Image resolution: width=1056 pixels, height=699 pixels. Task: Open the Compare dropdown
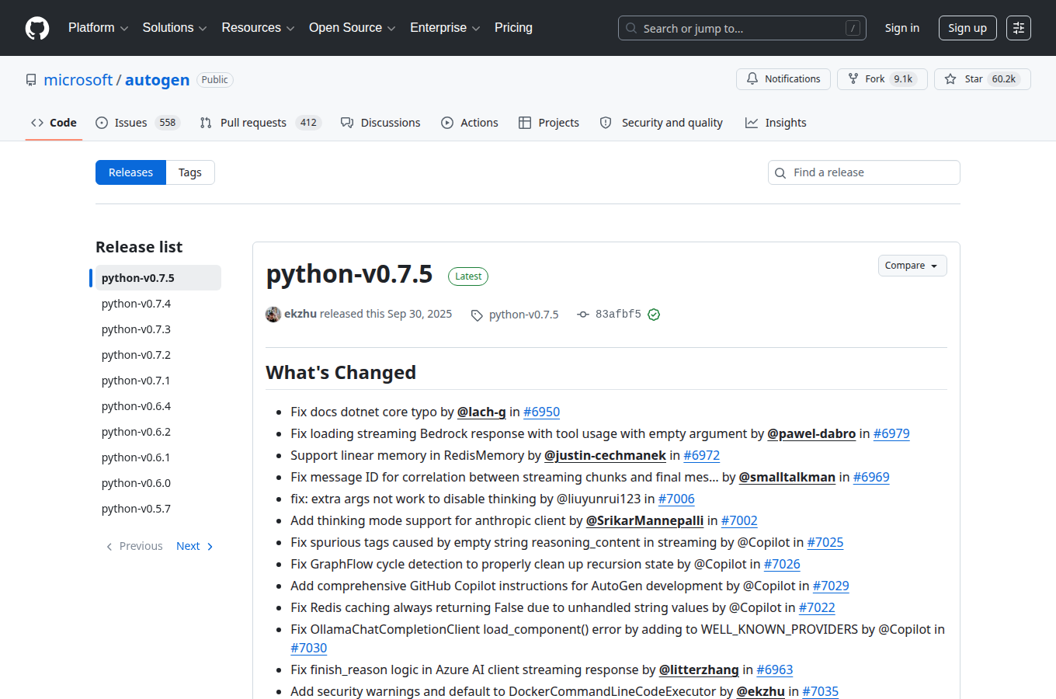coord(912,266)
